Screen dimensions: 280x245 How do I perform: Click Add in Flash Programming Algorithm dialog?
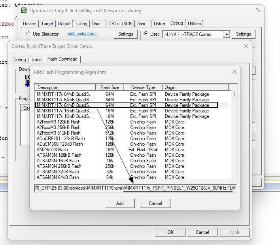pos(120,203)
